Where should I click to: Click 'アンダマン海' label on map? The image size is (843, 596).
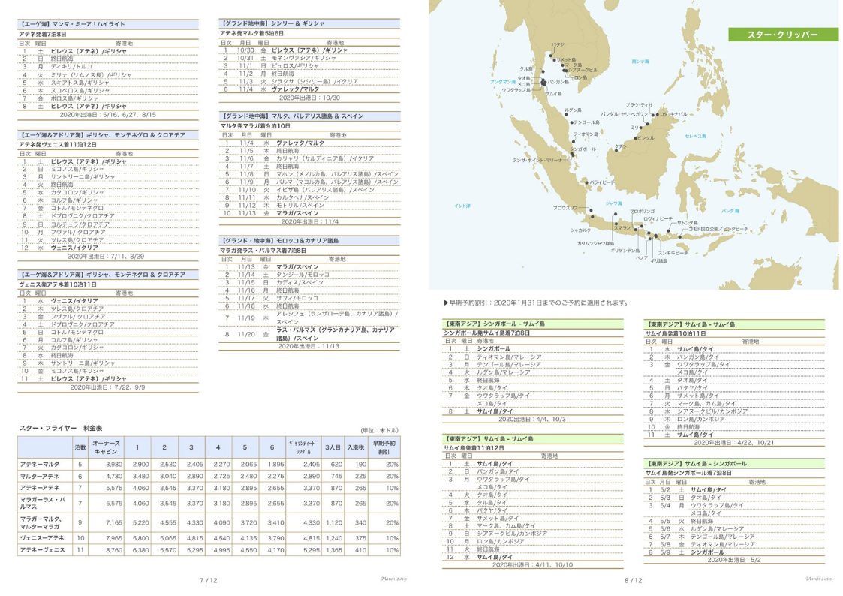tap(503, 83)
